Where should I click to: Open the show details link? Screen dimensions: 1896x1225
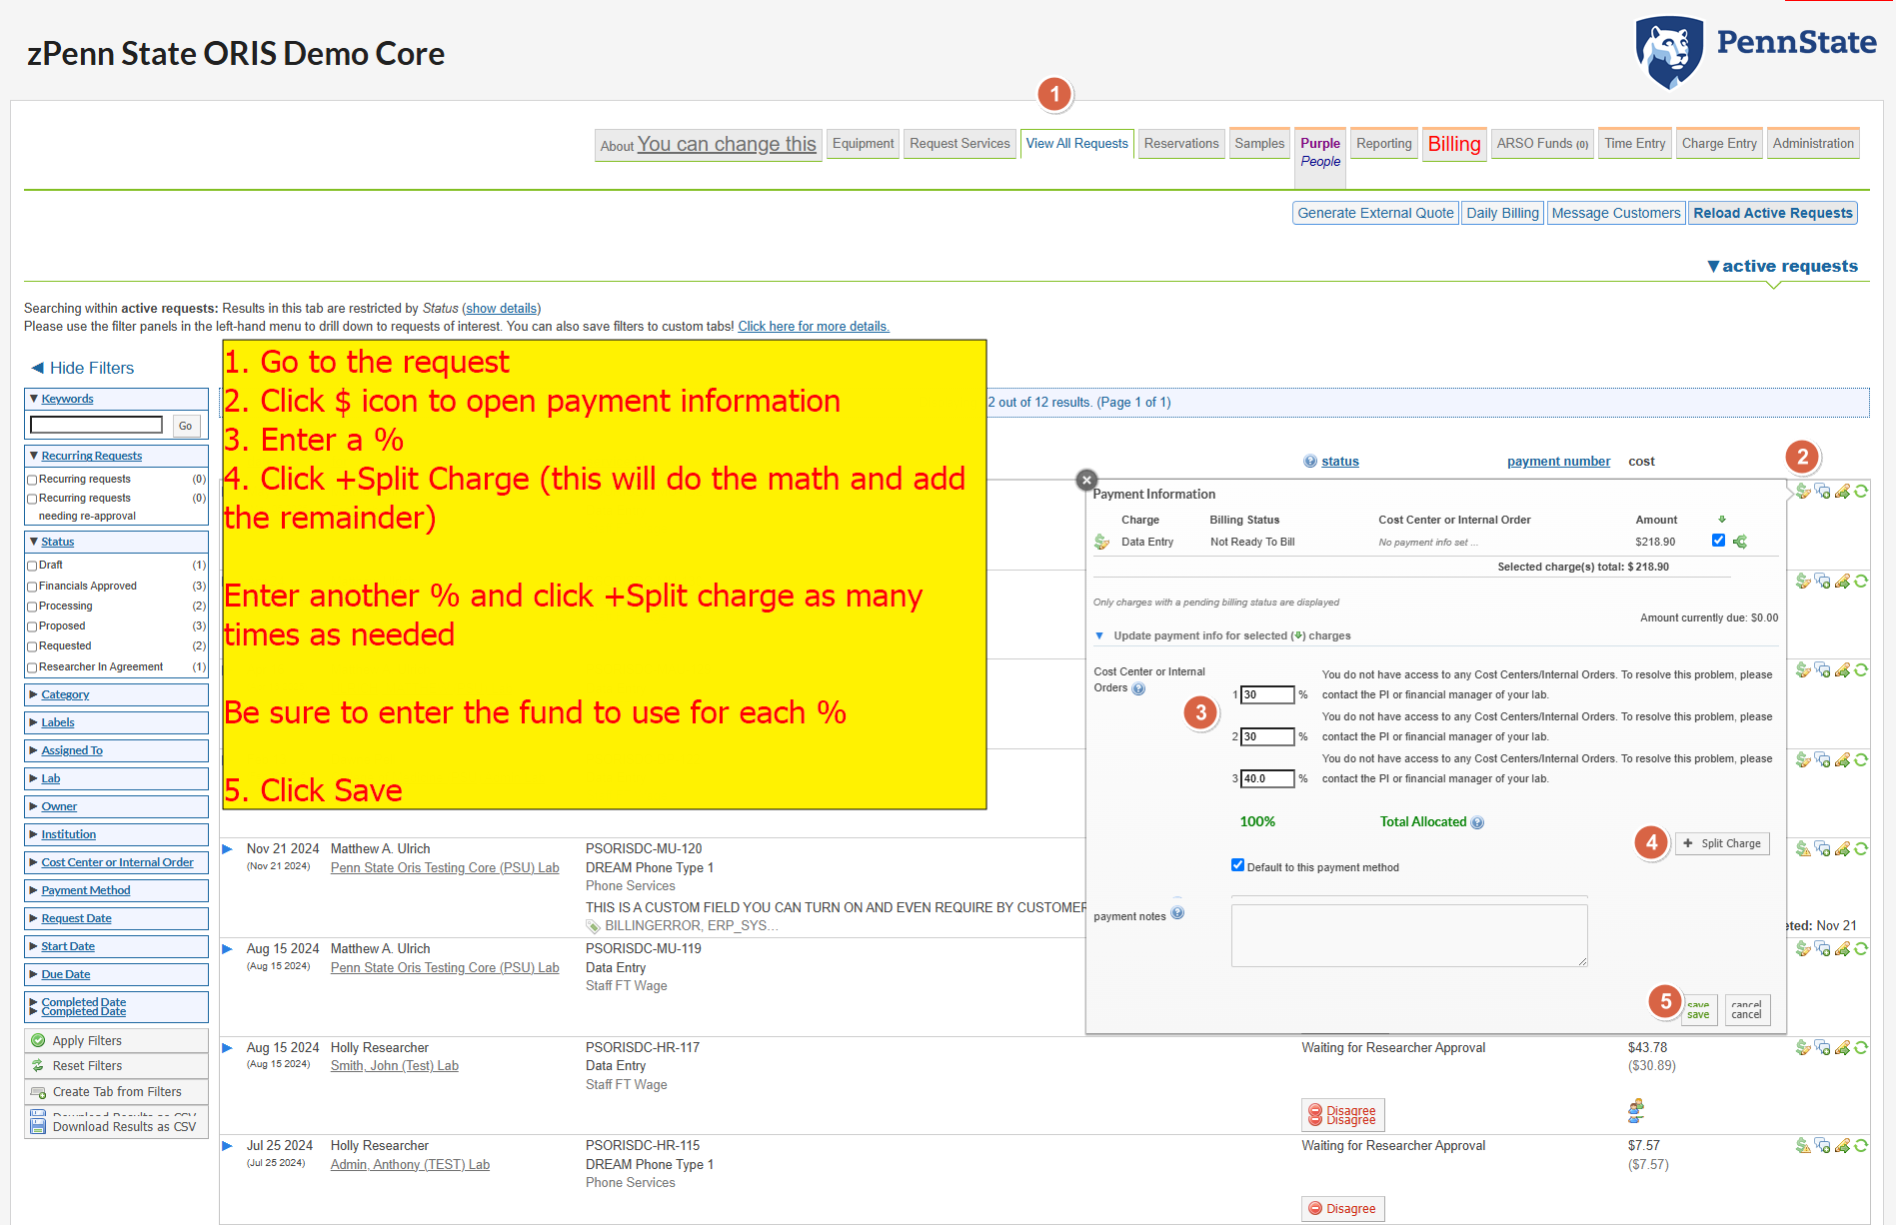(501, 309)
